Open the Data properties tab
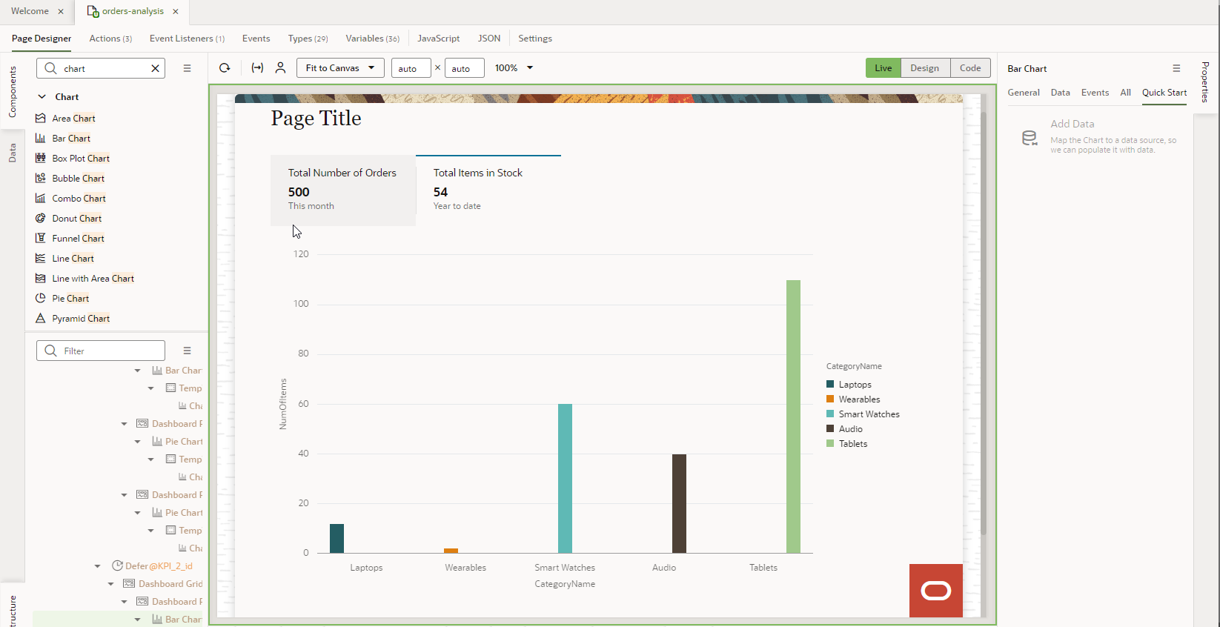Screen dimensions: 1220x627 click(1061, 93)
